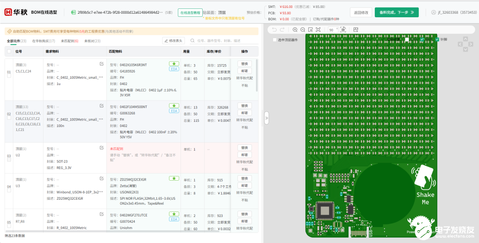Click the rotation angle field showing 90

click(333, 30)
